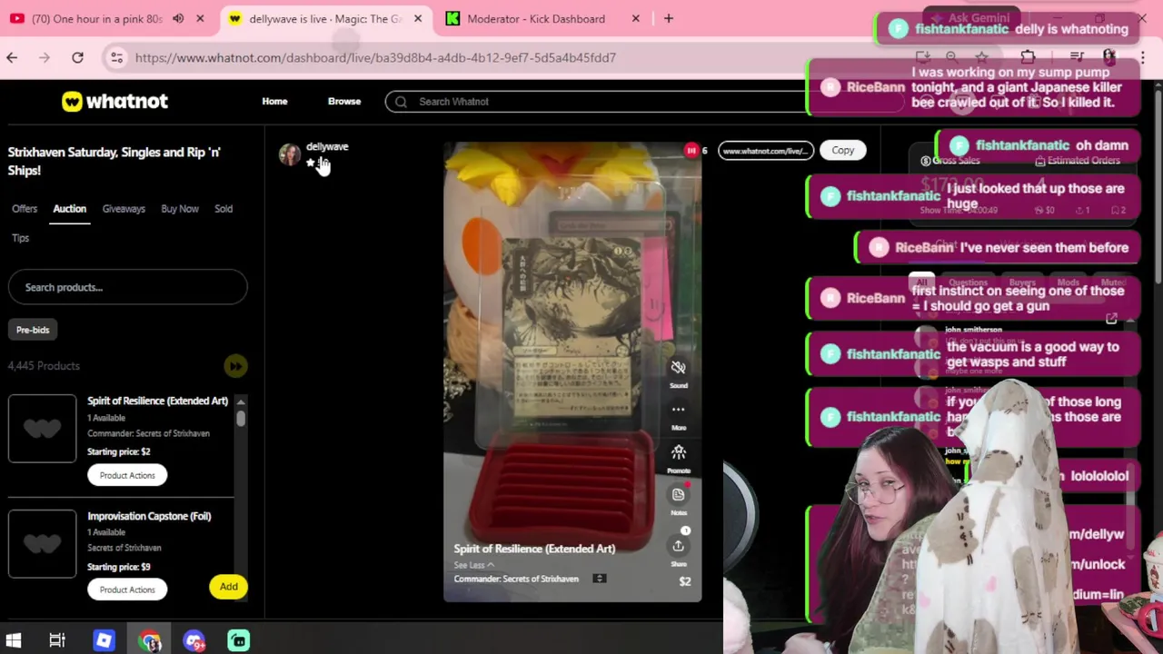1163x654 pixels.
Task: Switch to the Sold tab
Action: point(224,209)
